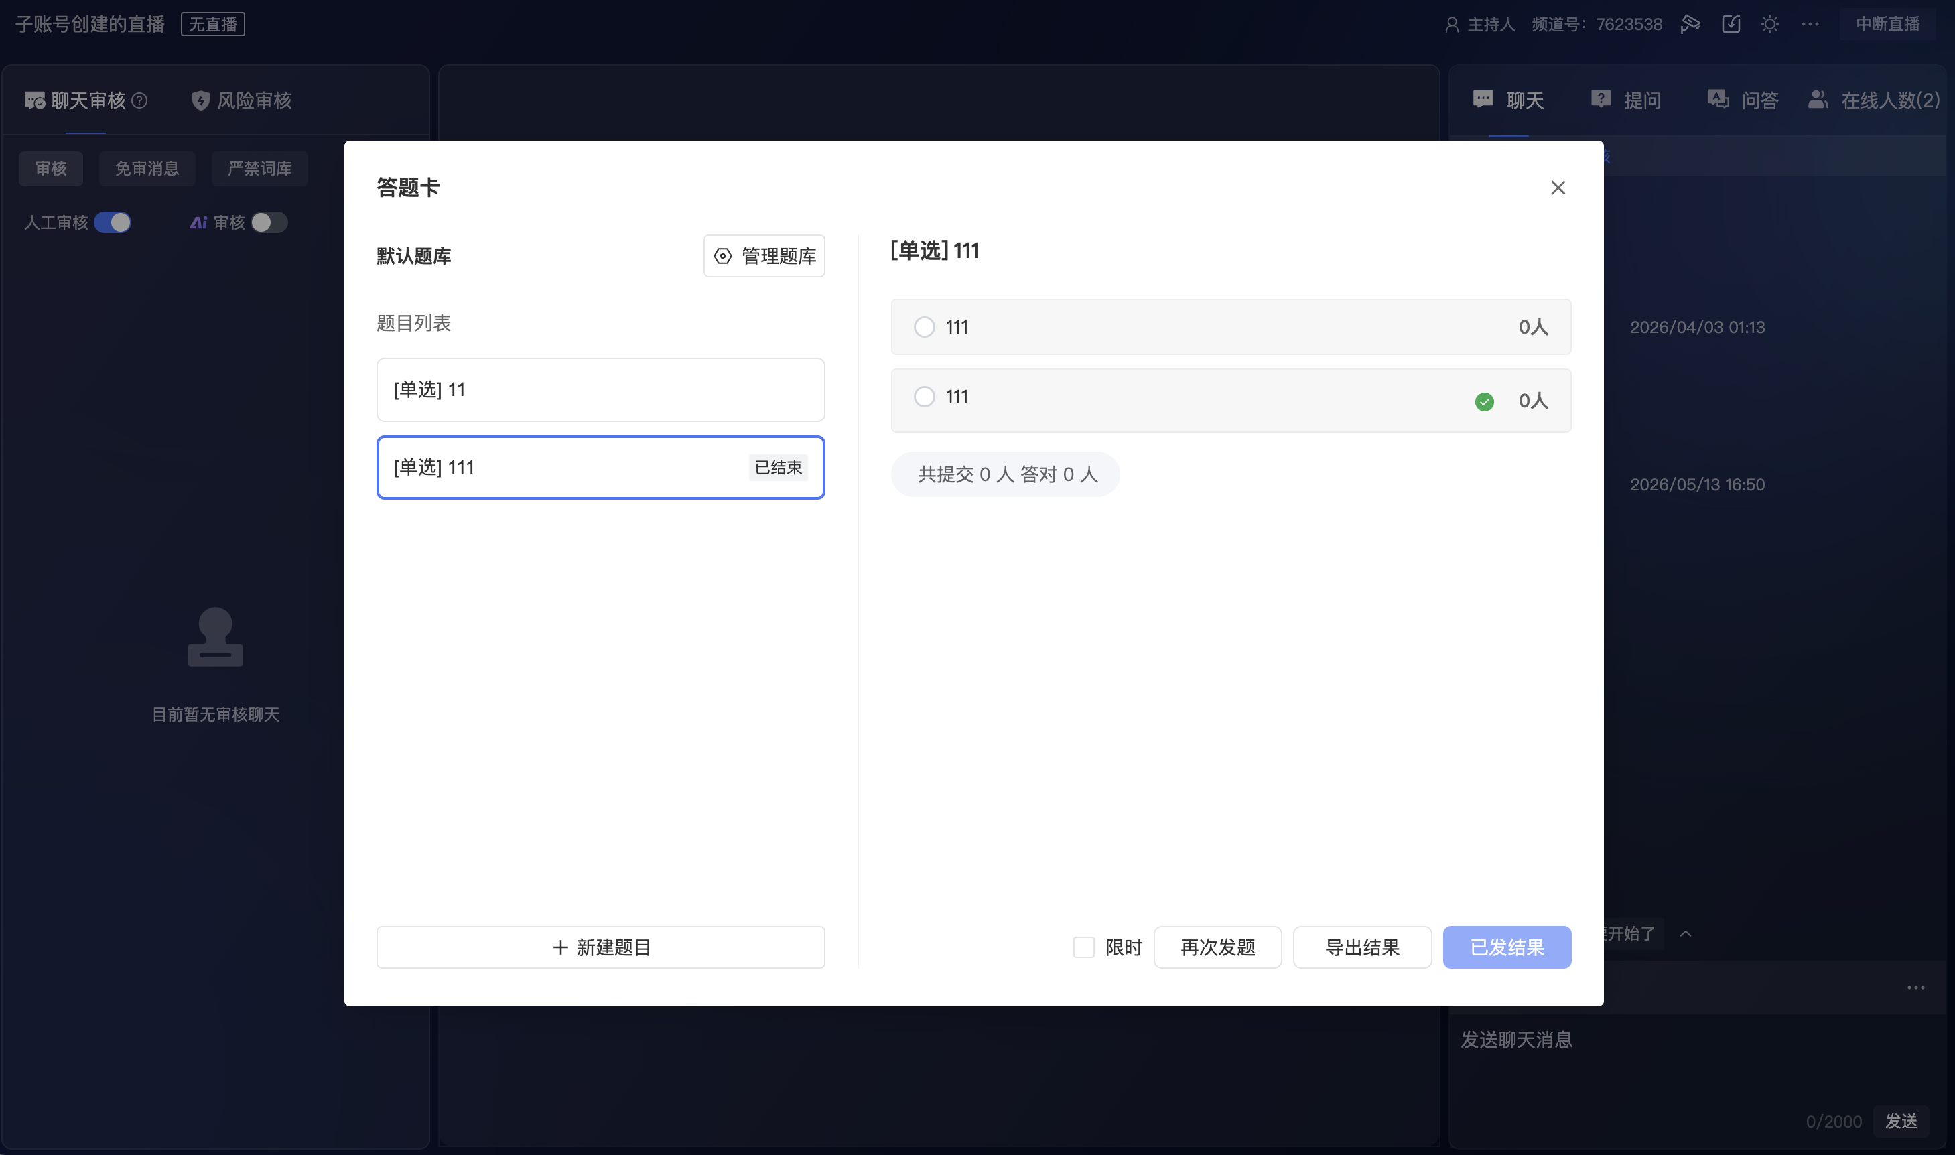This screenshot has width=1955, height=1155.
Task: Open the 问答 tab
Action: point(1743,100)
